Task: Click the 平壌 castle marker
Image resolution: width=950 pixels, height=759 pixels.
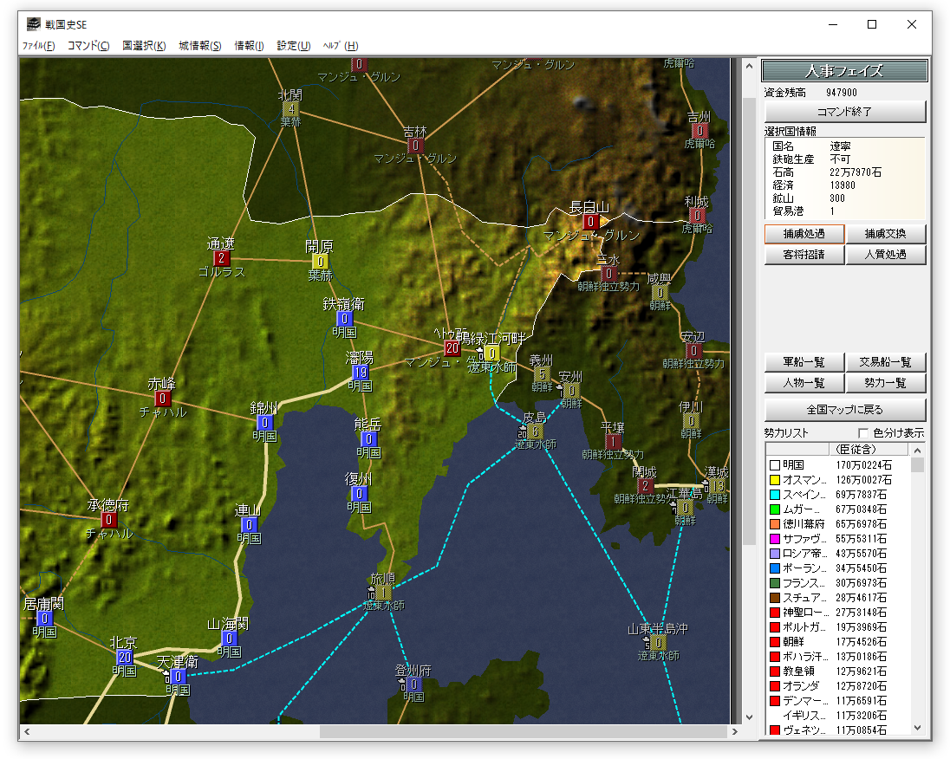Action: [x=613, y=441]
